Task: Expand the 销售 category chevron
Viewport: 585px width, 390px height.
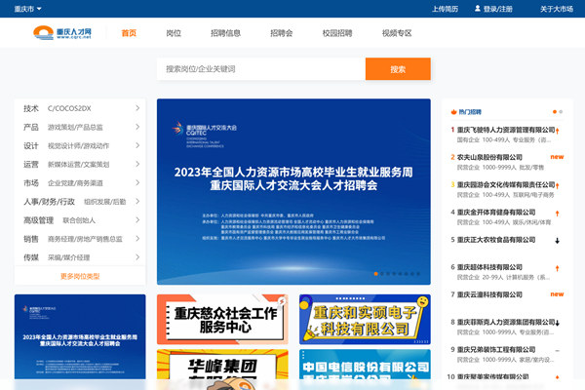Action: [x=137, y=239]
